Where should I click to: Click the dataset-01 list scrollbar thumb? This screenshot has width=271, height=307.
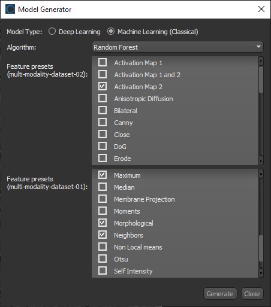pos(261,248)
